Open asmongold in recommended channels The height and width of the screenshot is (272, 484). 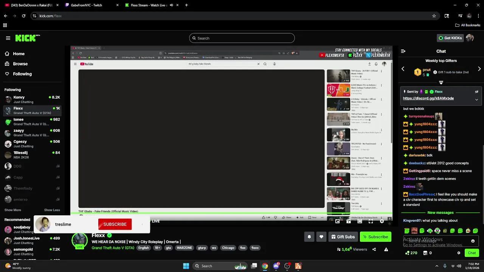pyautogui.click(x=32, y=252)
